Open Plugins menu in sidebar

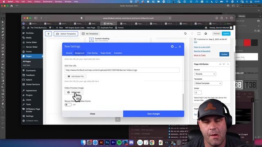click(29, 95)
